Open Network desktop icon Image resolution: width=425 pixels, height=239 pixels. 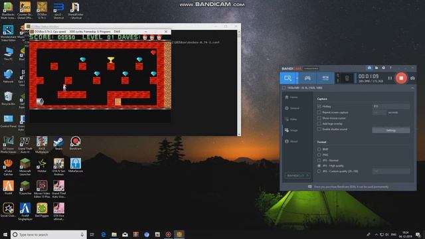(x=8, y=76)
